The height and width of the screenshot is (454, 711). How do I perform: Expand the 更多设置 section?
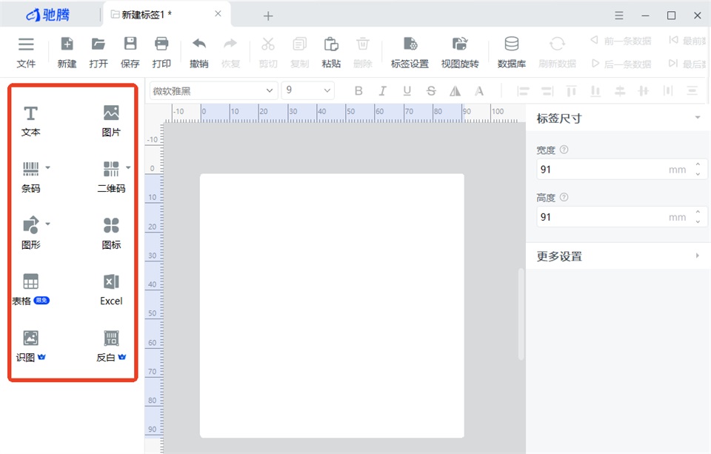click(618, 256)
